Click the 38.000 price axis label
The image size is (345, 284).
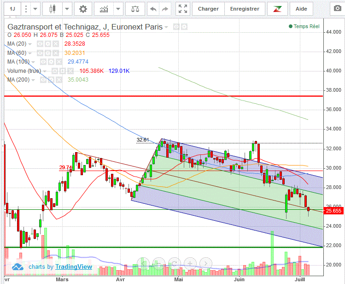(333, 90)
